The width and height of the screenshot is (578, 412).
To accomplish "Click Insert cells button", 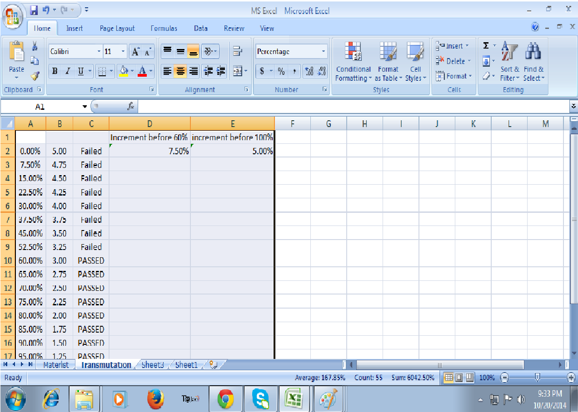I will (x=452, y=46).
